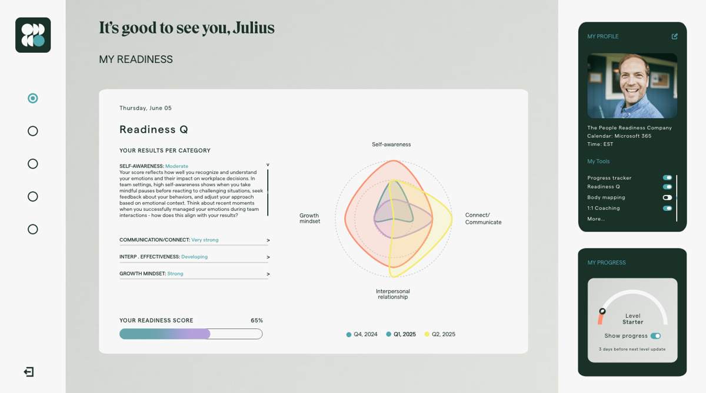706x393 pixels.
Task: Expand the Growth Mindset category
Action: [x=194, y=274]
